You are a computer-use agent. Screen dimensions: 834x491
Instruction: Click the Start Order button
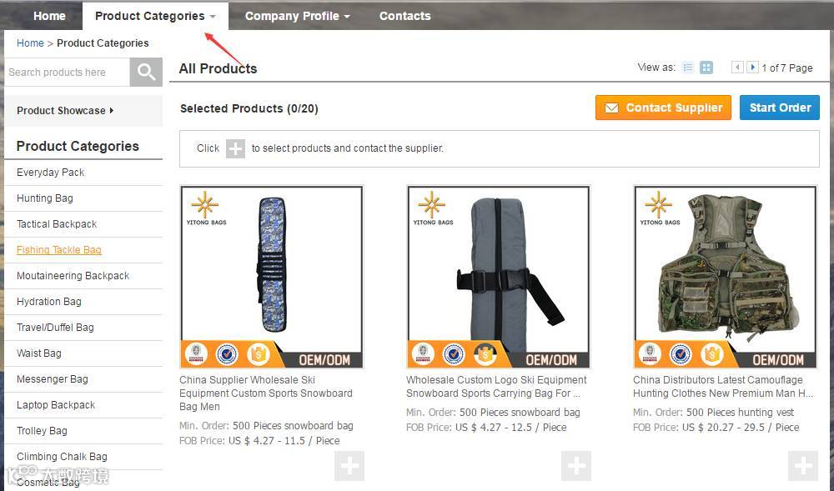780,108
